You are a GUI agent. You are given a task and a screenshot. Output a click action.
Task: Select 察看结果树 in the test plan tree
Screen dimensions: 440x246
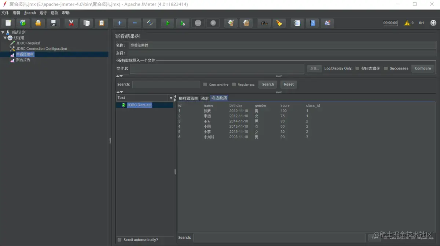coord(25,54)
